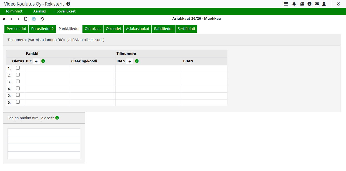Go to the previous customer record
Image resolution: width=346 pixels, height=171 pixels.
11,19
